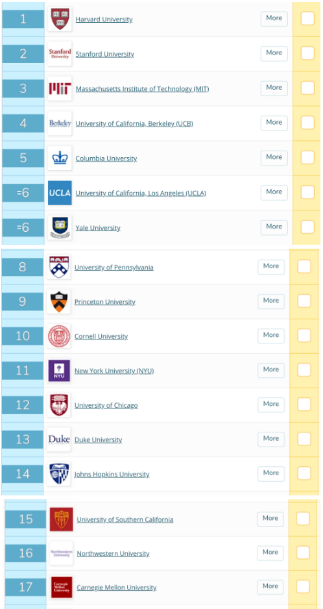
Task: Select the checkbox for Northwestern University
Action: (303, 553)
